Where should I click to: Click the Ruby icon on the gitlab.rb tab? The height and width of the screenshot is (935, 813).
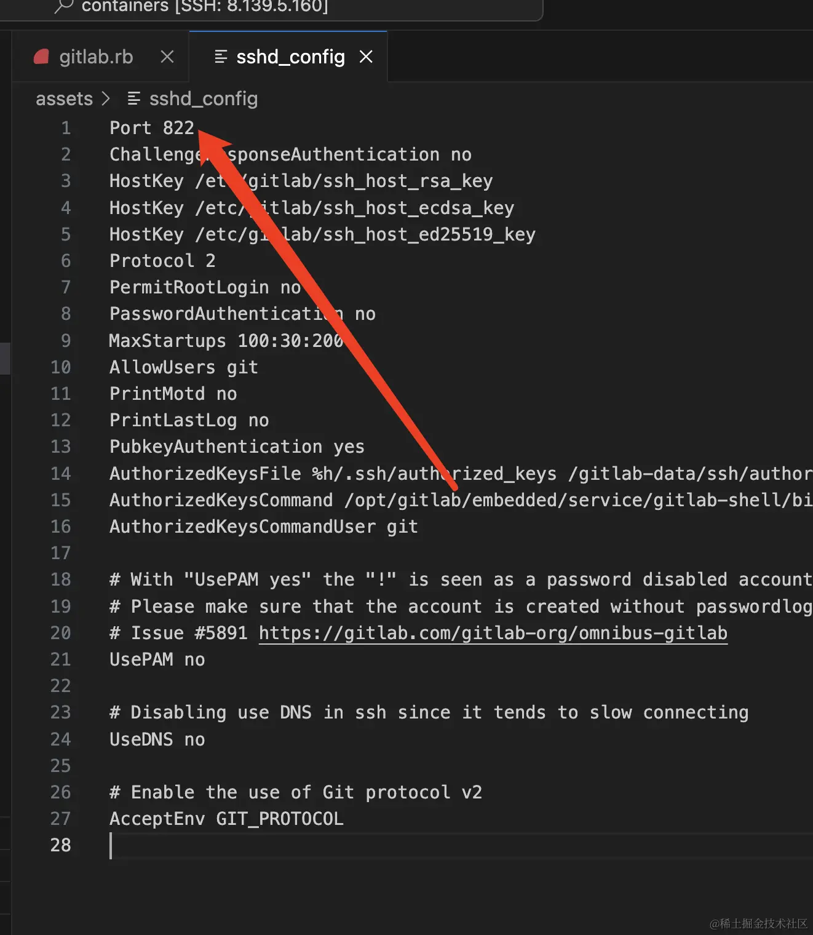[42, 57]
